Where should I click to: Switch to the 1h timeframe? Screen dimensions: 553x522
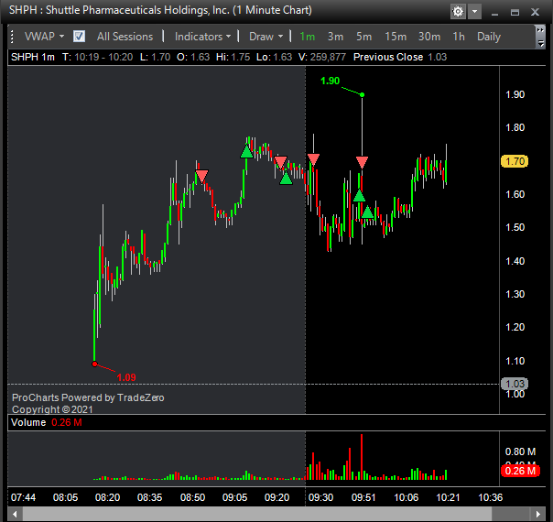(x=459, y=37)
